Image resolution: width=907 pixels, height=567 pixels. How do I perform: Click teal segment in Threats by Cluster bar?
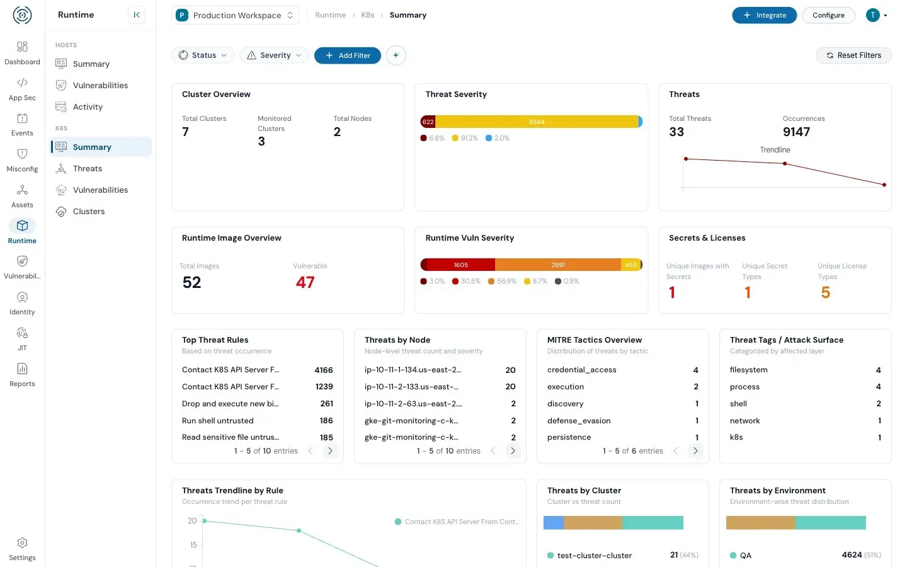(x=653, y=522)
